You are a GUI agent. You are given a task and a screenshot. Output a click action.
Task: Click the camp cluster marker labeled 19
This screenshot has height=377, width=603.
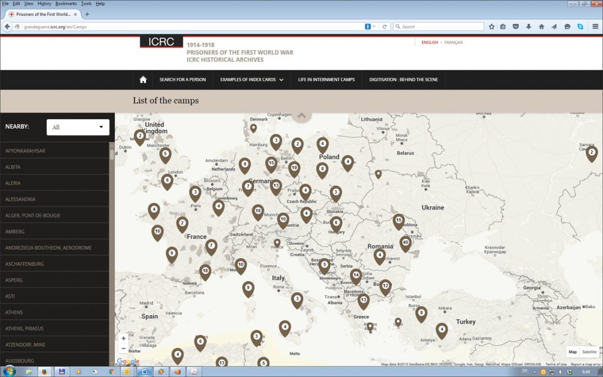(294, 168)
